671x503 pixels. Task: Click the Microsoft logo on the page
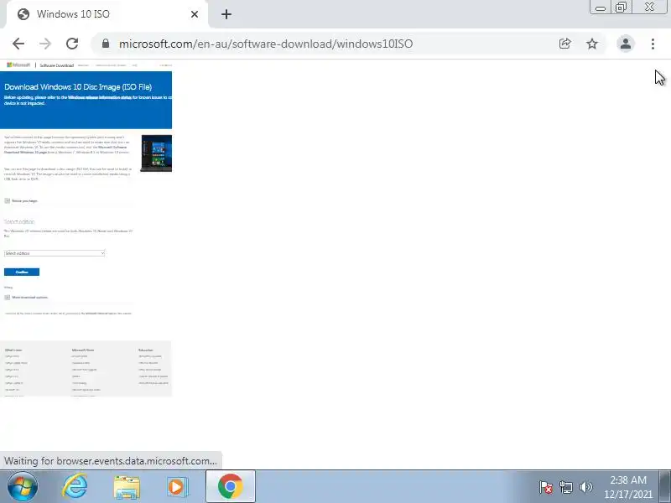18,65
